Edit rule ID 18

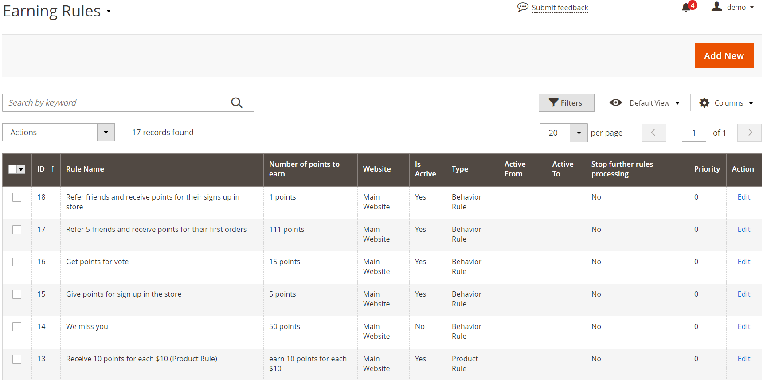click(x=743, y=197)
